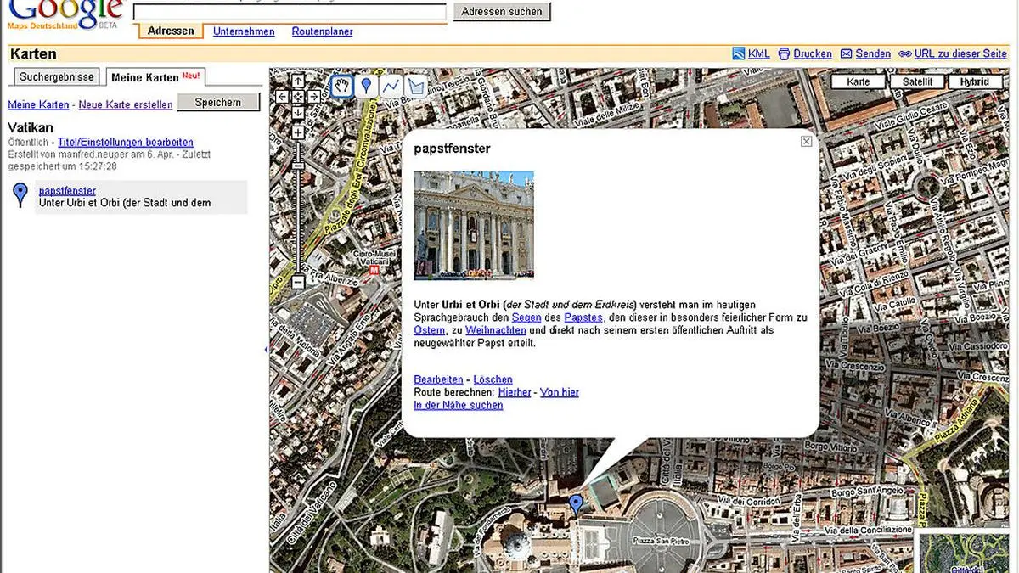This screenshot has width=1019, height=573.
Task: Open the Routenplaner tab
Action: point(322,31)
